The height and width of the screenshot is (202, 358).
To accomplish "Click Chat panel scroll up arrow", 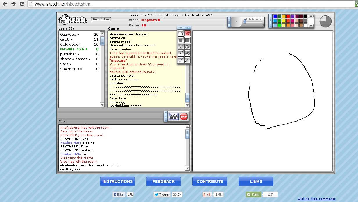I will tap(187, 127).
